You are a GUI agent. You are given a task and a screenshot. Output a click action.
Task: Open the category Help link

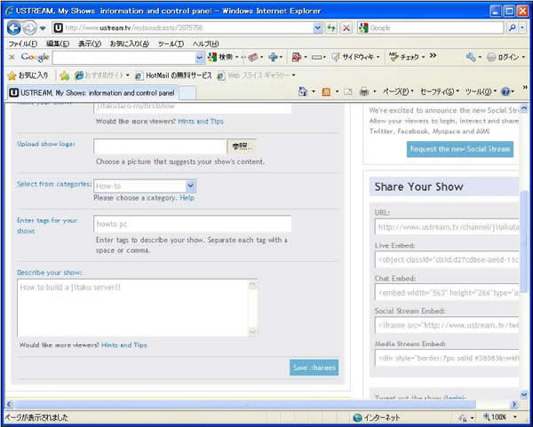tap(187, 198)
